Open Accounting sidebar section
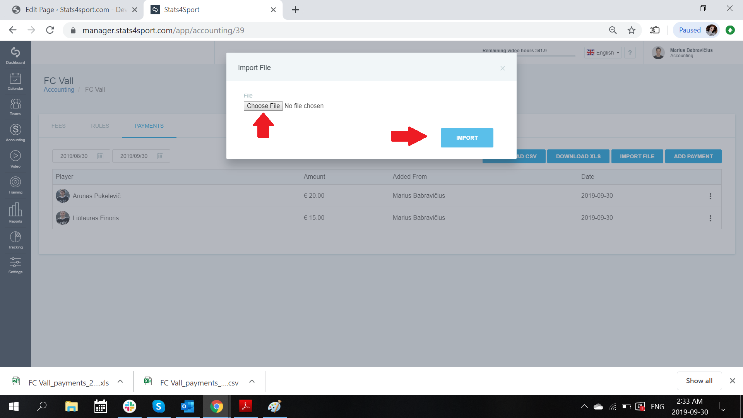 (x=15, y=133)
